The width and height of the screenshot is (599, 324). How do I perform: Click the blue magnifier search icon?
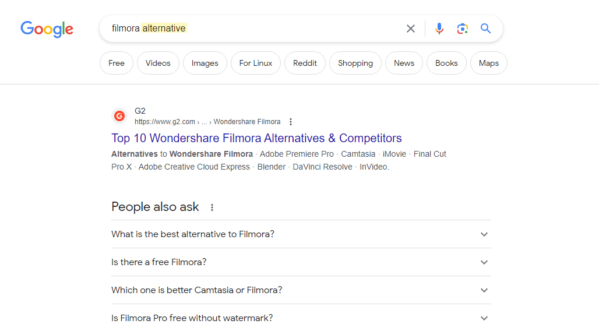click(485, 29)
